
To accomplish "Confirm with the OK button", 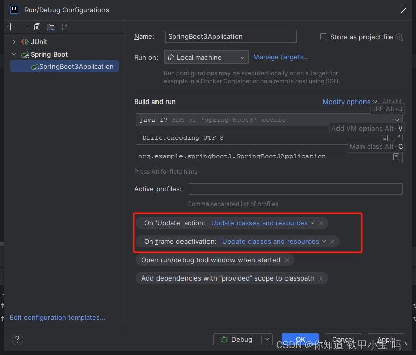I will point(300,339).
